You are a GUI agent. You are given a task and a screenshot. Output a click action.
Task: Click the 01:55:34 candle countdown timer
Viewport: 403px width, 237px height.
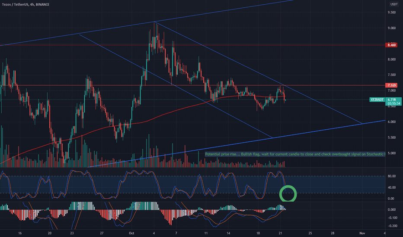click(394, 103)
